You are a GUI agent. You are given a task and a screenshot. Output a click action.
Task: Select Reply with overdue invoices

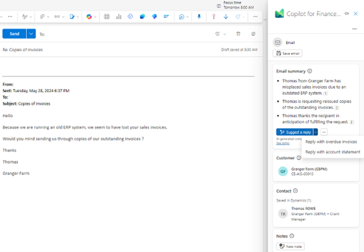click(x=331, y=142)
